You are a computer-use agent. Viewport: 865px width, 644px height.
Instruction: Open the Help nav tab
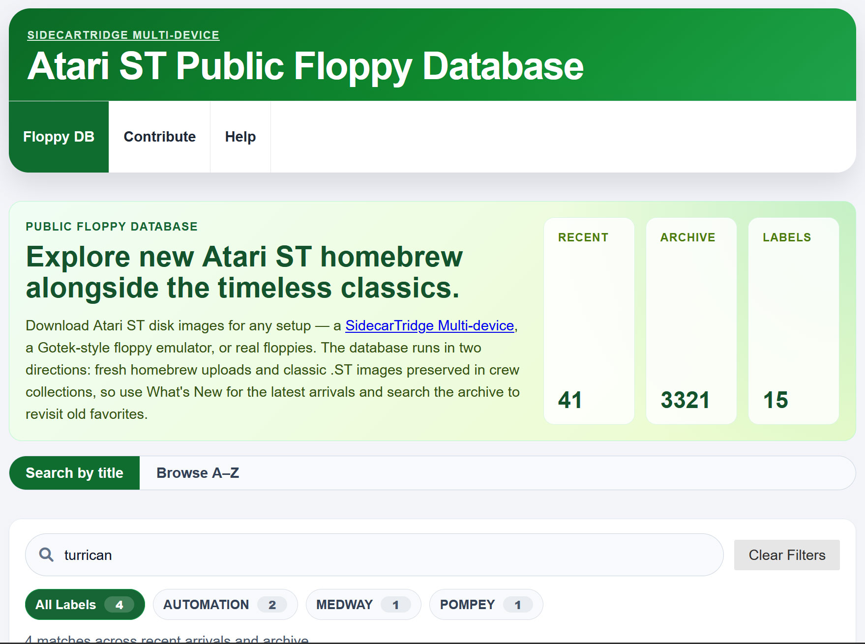pyautogui.click(x=240, y=137)
